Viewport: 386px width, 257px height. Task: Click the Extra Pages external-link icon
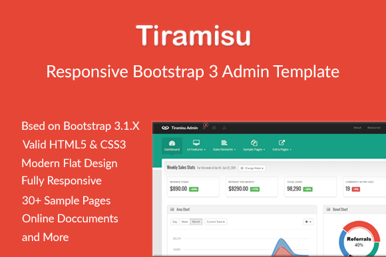(282, 142)
